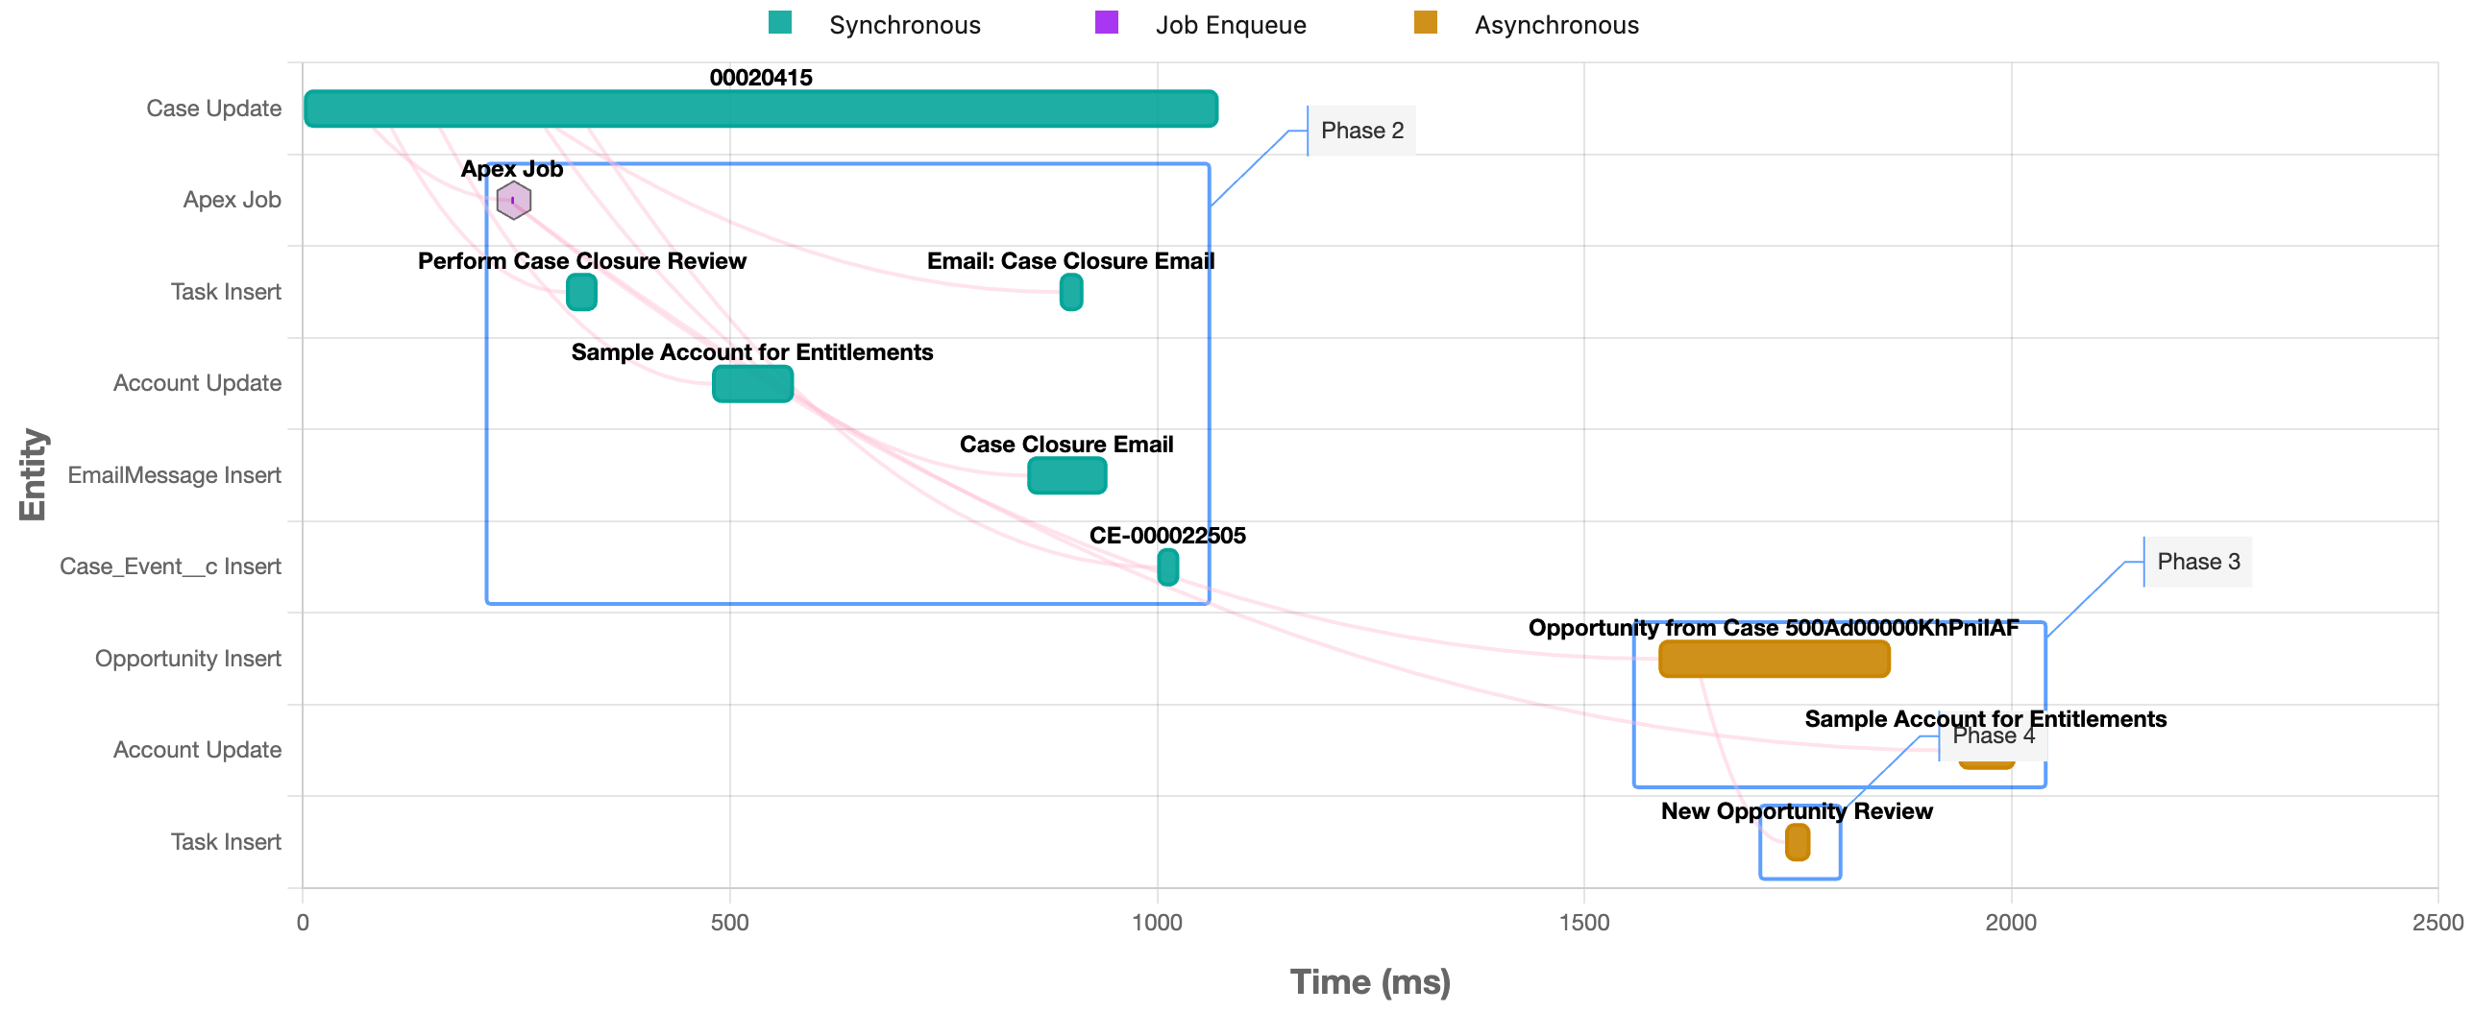Click the Phase 2 annotation label
Screen dimensions: 2473x1012
tap(1361, 131)
